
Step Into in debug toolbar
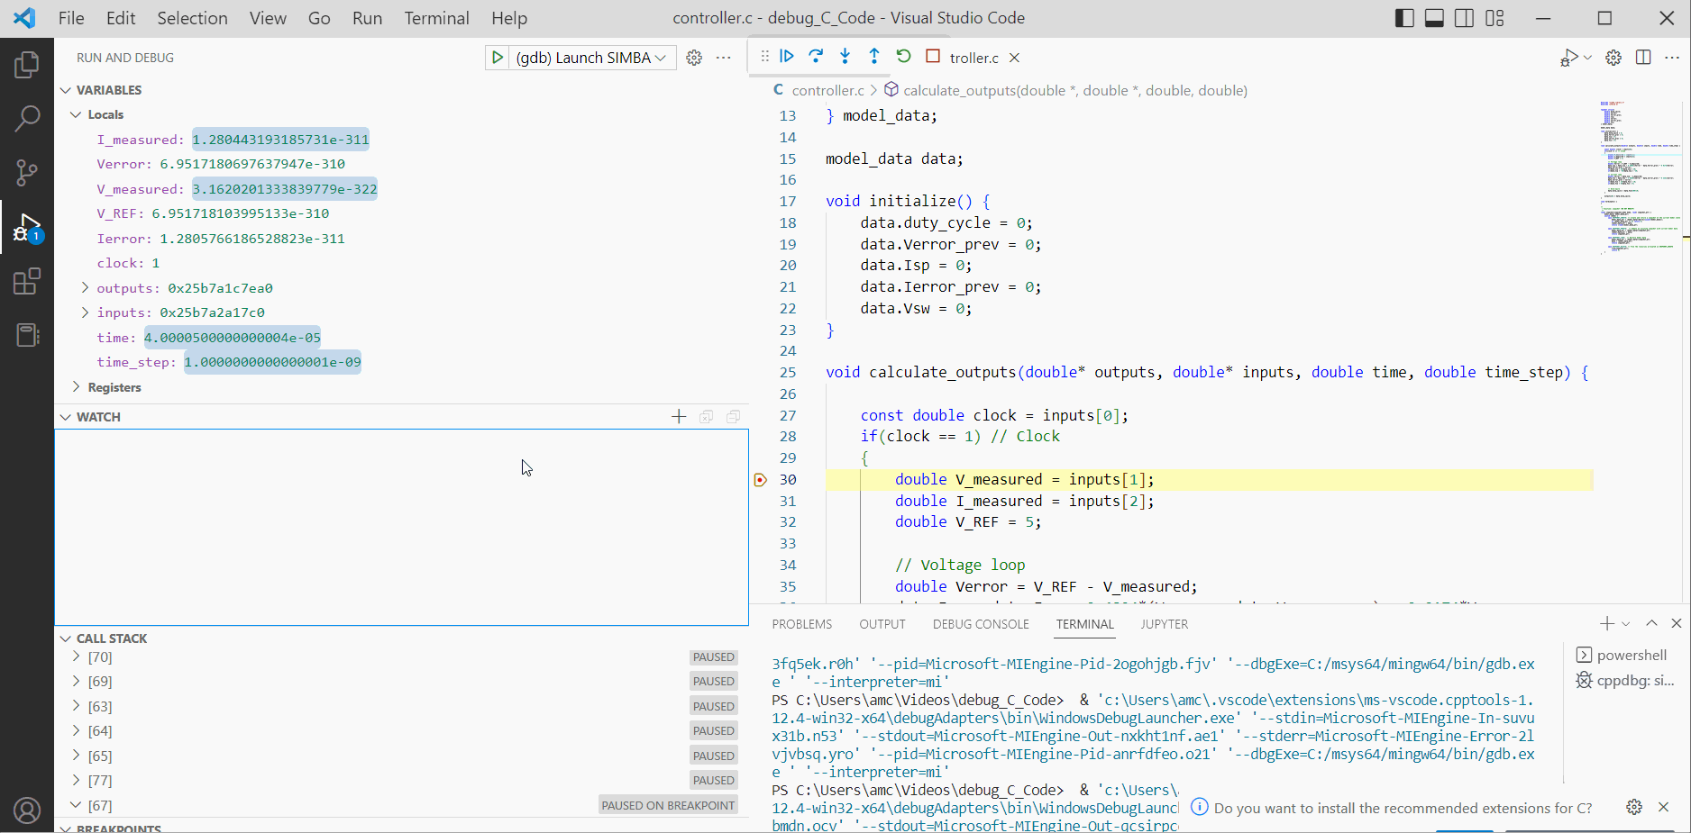point(845,56)
